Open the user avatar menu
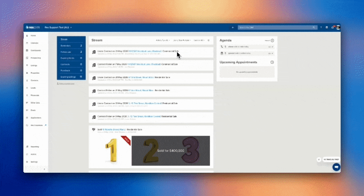The width and height of the screenshot is (364, 196). [x=338, y=27]
